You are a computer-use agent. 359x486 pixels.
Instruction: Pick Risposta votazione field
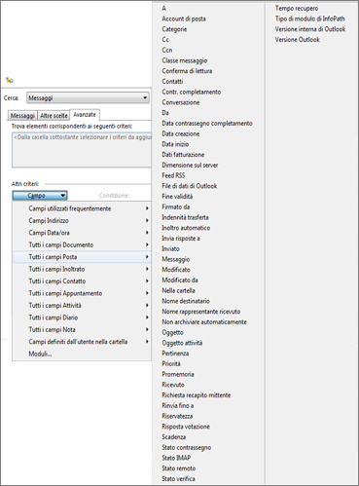coord(186,427)
